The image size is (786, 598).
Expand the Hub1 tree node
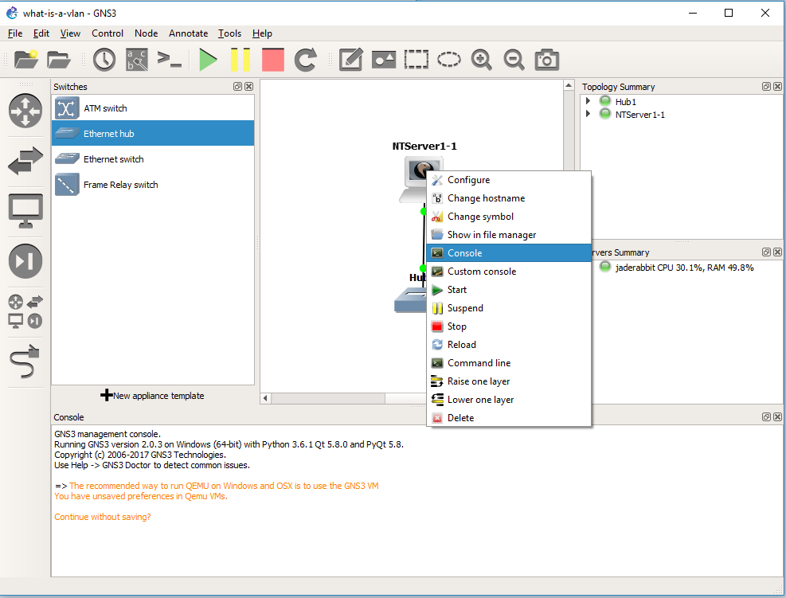[589, 102]
